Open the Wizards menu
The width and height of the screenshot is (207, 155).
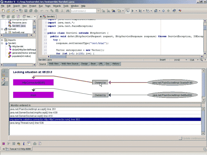point(57,6)
